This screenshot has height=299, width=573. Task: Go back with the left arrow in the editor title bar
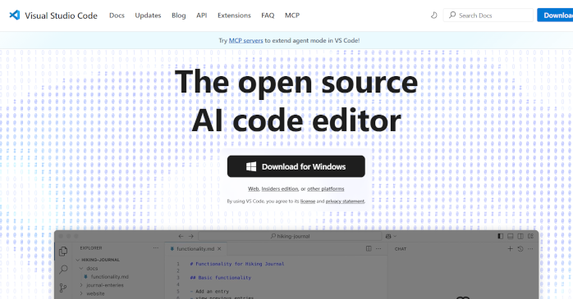click(181, 236)
